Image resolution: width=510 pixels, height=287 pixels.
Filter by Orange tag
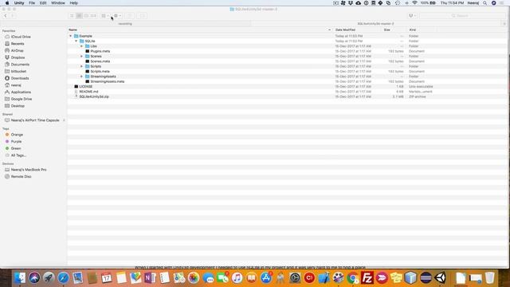[17, 135]
